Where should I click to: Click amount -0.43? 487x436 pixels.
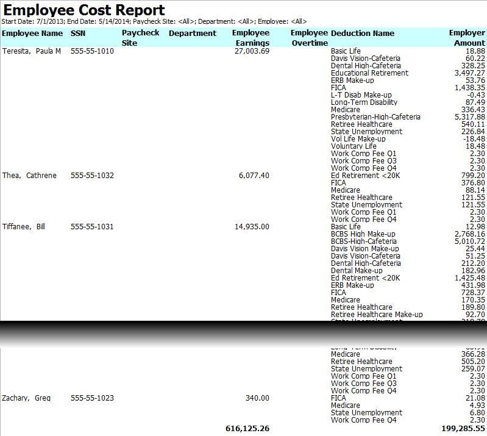coord(476,95)
